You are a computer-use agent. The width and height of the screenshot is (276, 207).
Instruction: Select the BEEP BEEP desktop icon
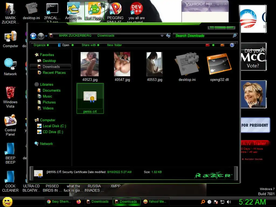pyautogui.click(x=11, y=153)
